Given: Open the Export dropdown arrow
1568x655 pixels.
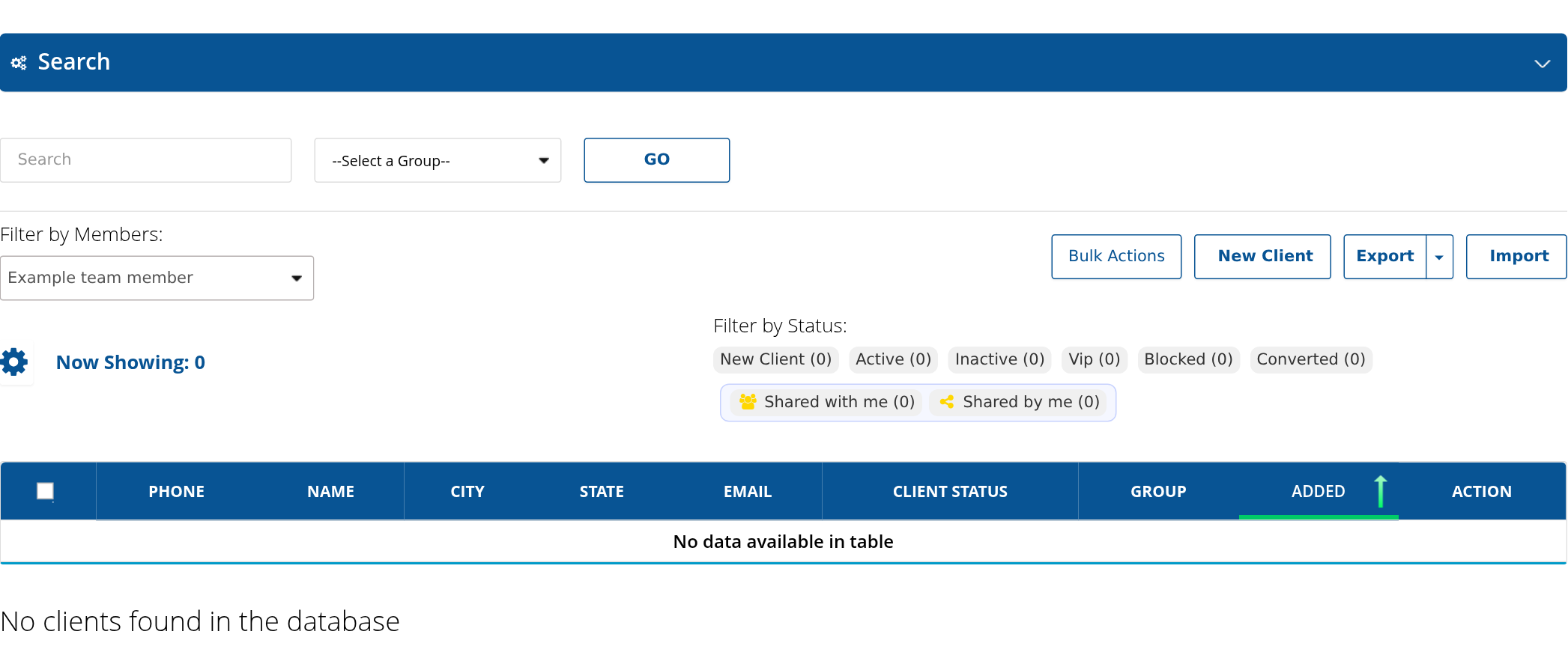Looking at the screenshot, I should [x=1439, y=257].
